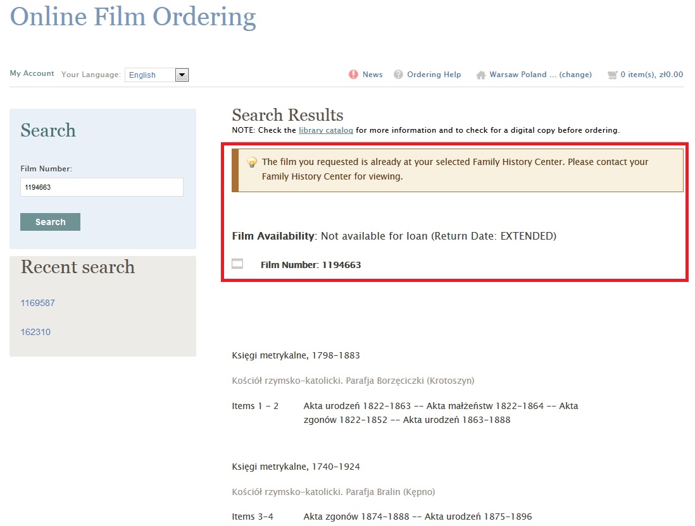Expand the language dropdown arrow
Viewport: 695px width, 526px height.
tap(182, 75)
